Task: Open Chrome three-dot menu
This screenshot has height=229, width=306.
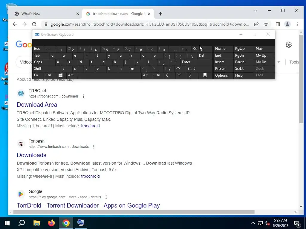Action: (297, 24)
